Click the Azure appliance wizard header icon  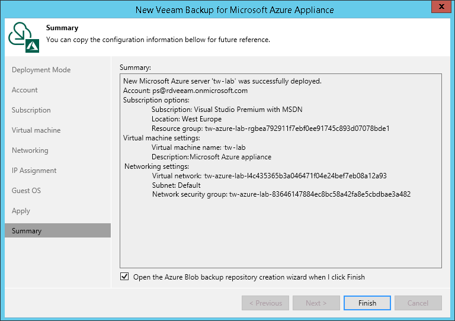[x=24, y=37]
